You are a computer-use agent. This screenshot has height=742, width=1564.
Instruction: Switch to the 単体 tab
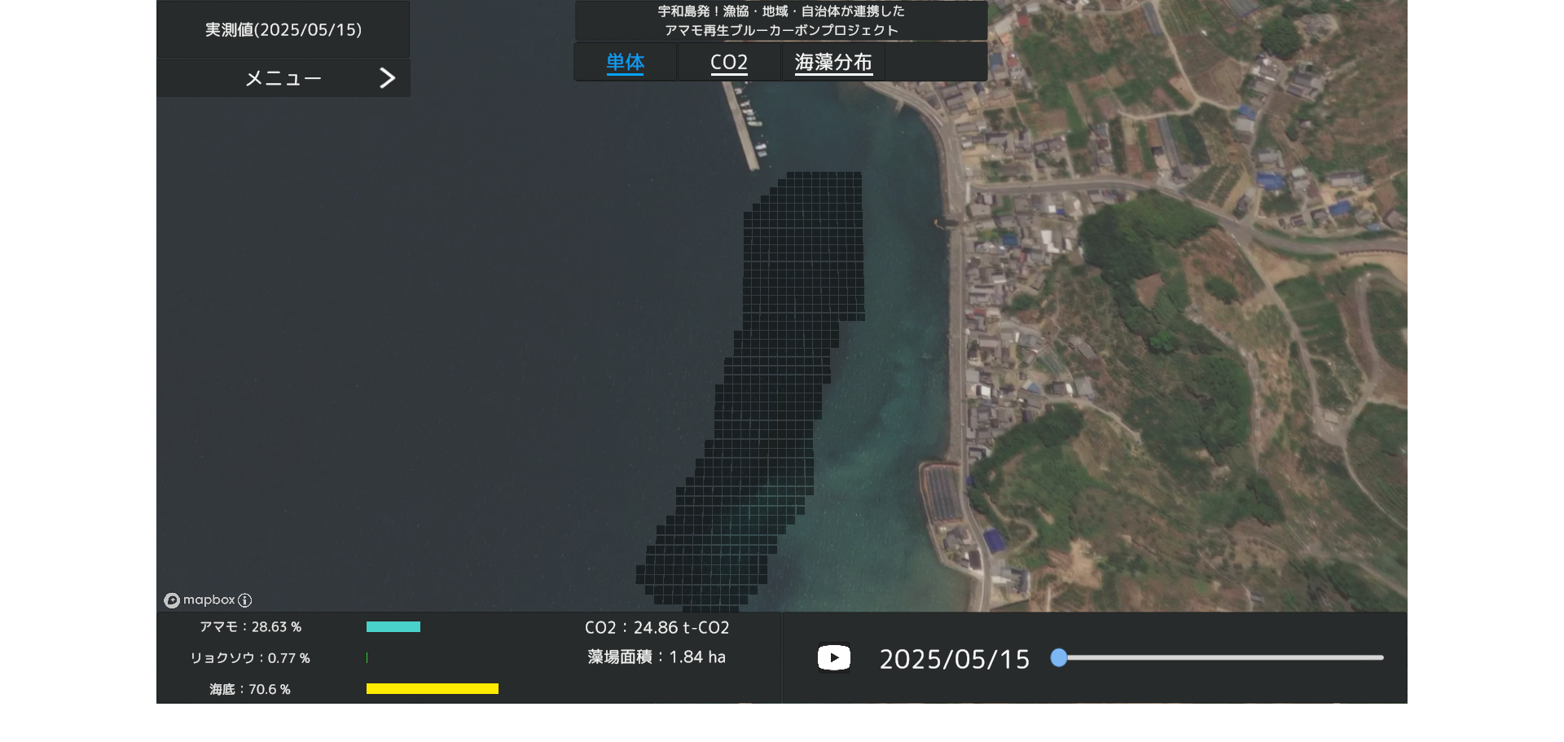625,63
